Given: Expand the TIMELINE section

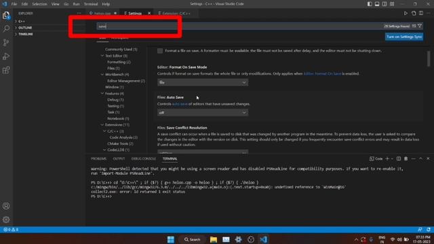Looking at the screenshot, I should [x=26, y=34].
